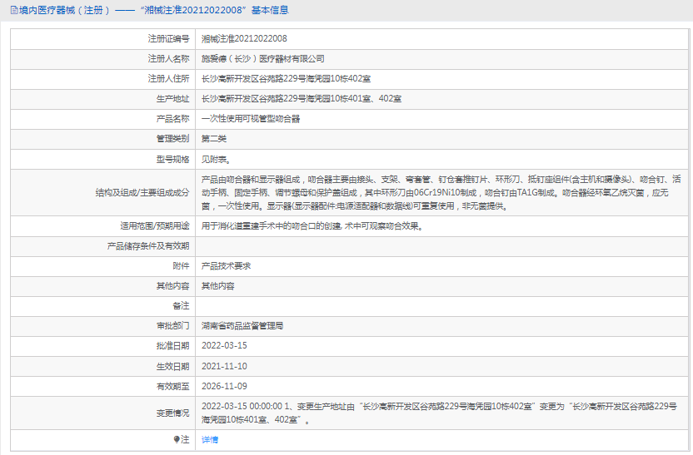Click the 附件 label

pos(182,265)
